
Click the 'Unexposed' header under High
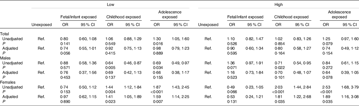coord(208,25)
